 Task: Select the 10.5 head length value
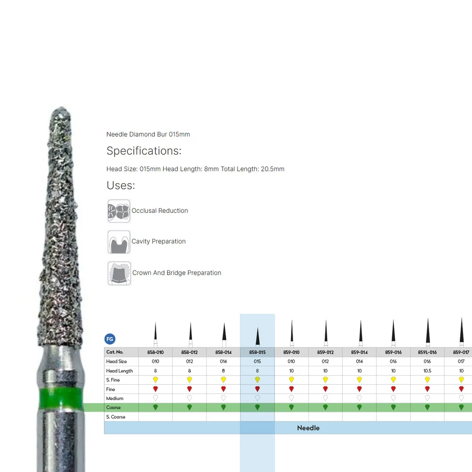[x=427, y=371]
